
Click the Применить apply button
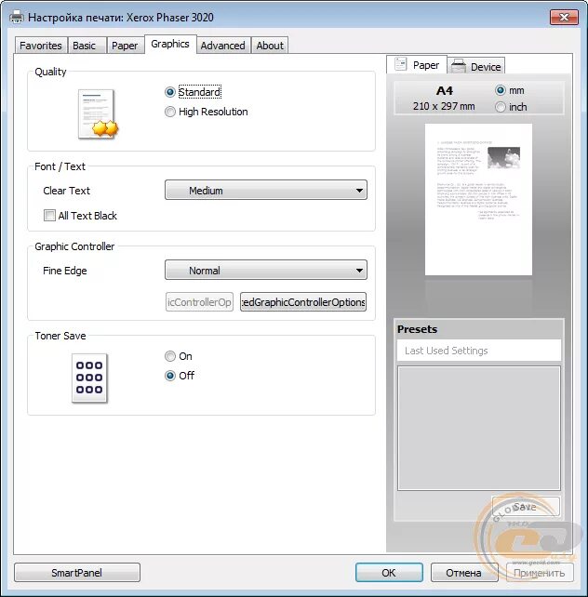[540, 573]
